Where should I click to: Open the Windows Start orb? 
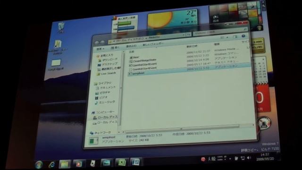[x=39, y=164]
